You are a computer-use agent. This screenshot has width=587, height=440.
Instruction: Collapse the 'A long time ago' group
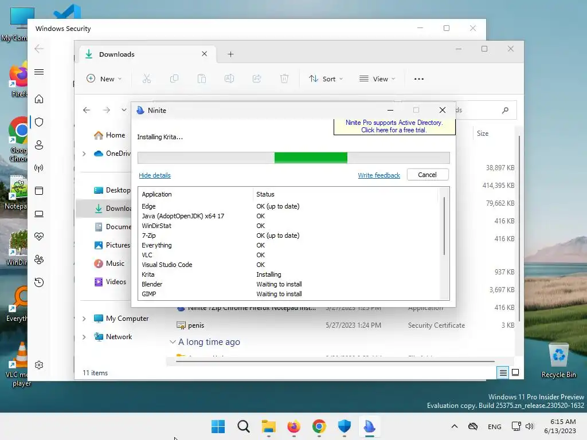(x=173, y=342)
